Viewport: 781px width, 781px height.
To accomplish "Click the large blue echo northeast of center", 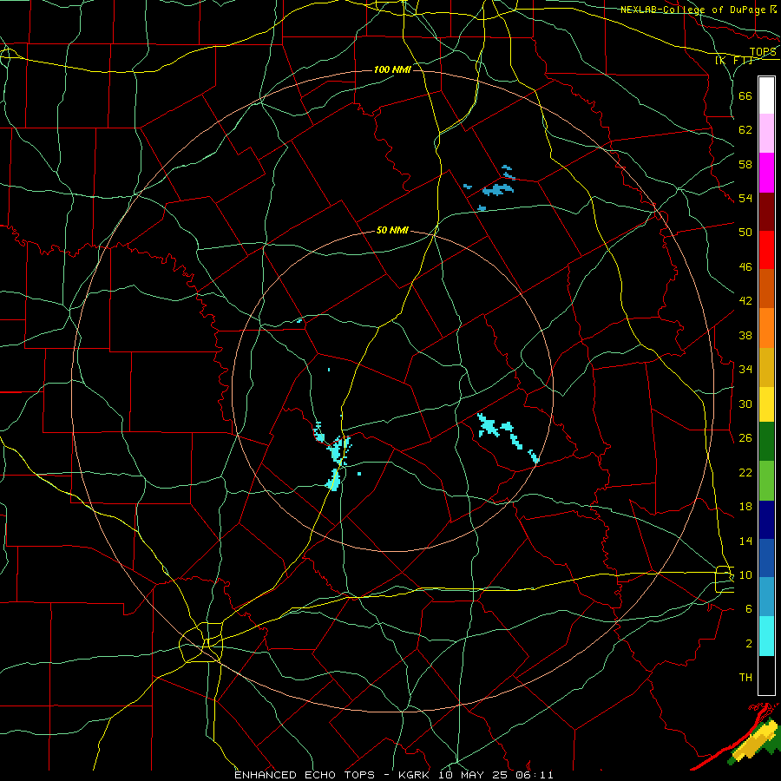I will [x=497, y=190].
